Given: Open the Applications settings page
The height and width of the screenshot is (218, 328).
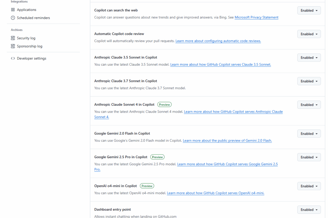Looking at the screenshot, I should [27, 10].
